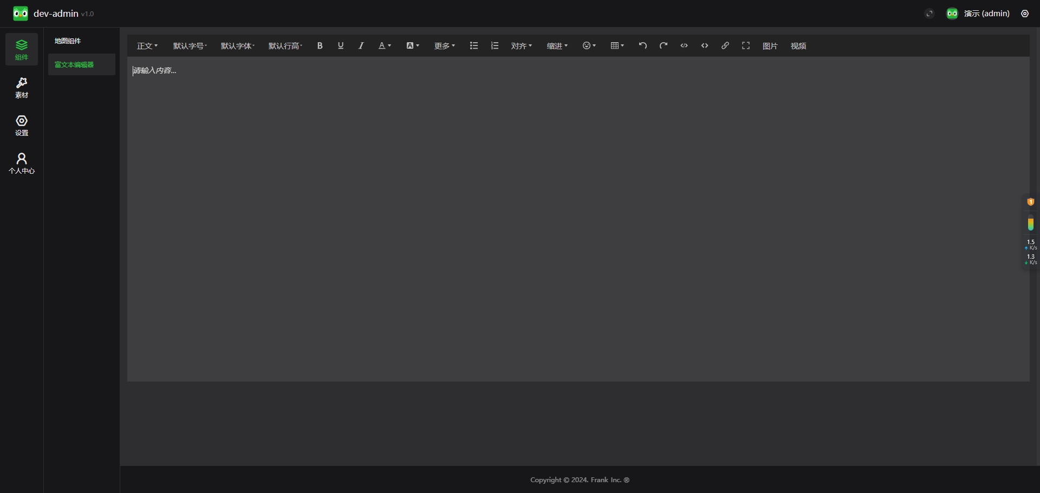The height and width of the screenshot is (493, 1040).
Task: Toggle underline formatting
Action: click(x=341, y=46)
